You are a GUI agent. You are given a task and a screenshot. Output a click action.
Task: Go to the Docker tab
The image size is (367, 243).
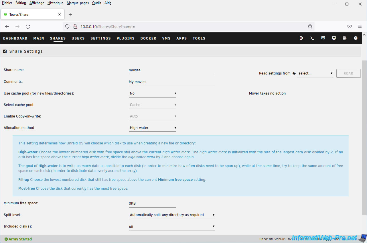click(148, 38)
